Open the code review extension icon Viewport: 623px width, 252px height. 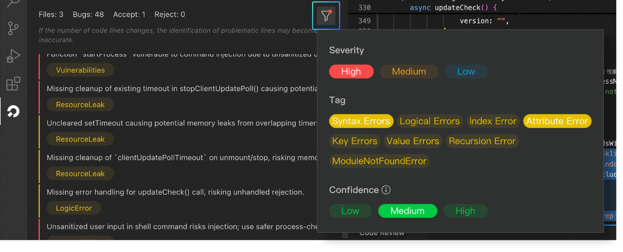tap(13, 111)
